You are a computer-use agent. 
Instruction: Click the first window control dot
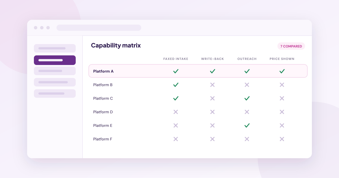36,28
